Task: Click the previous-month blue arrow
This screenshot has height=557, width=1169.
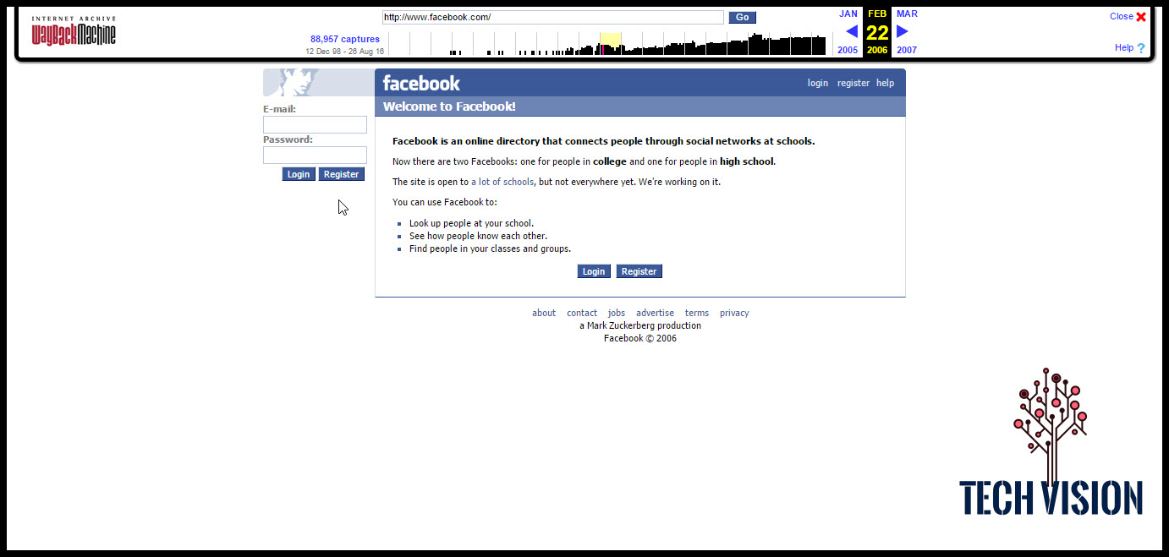Action: (x=852, y=31)
